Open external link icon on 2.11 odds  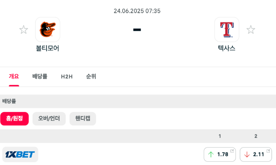point(268,151)
